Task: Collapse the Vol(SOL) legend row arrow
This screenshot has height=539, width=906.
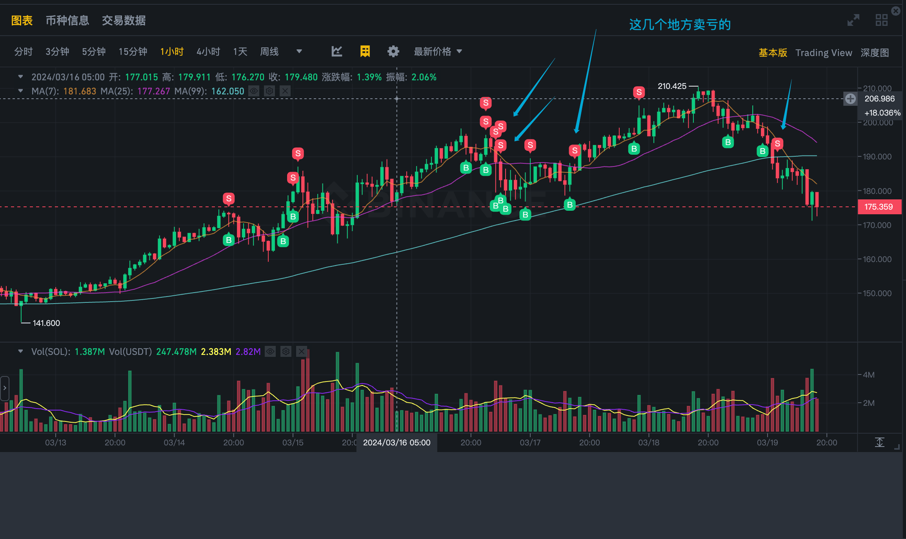Action: tap(20, 351)
